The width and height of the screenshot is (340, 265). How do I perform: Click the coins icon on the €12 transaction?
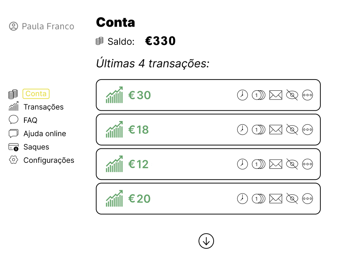tap(258, 164)
